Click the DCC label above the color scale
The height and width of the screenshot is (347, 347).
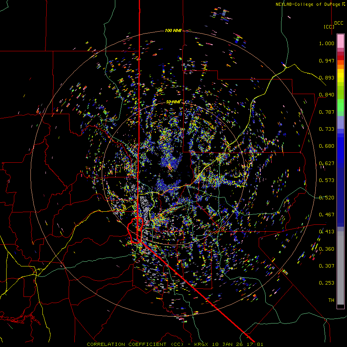(x=339, y=23)
